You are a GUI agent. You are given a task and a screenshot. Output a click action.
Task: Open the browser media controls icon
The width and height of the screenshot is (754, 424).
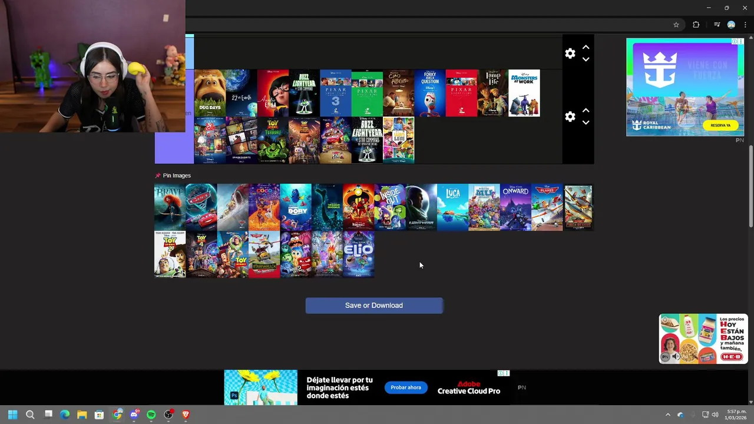(717, 25)
